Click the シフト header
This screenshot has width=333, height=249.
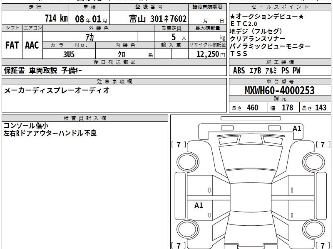pyautogui.click(x=12, y=28)
